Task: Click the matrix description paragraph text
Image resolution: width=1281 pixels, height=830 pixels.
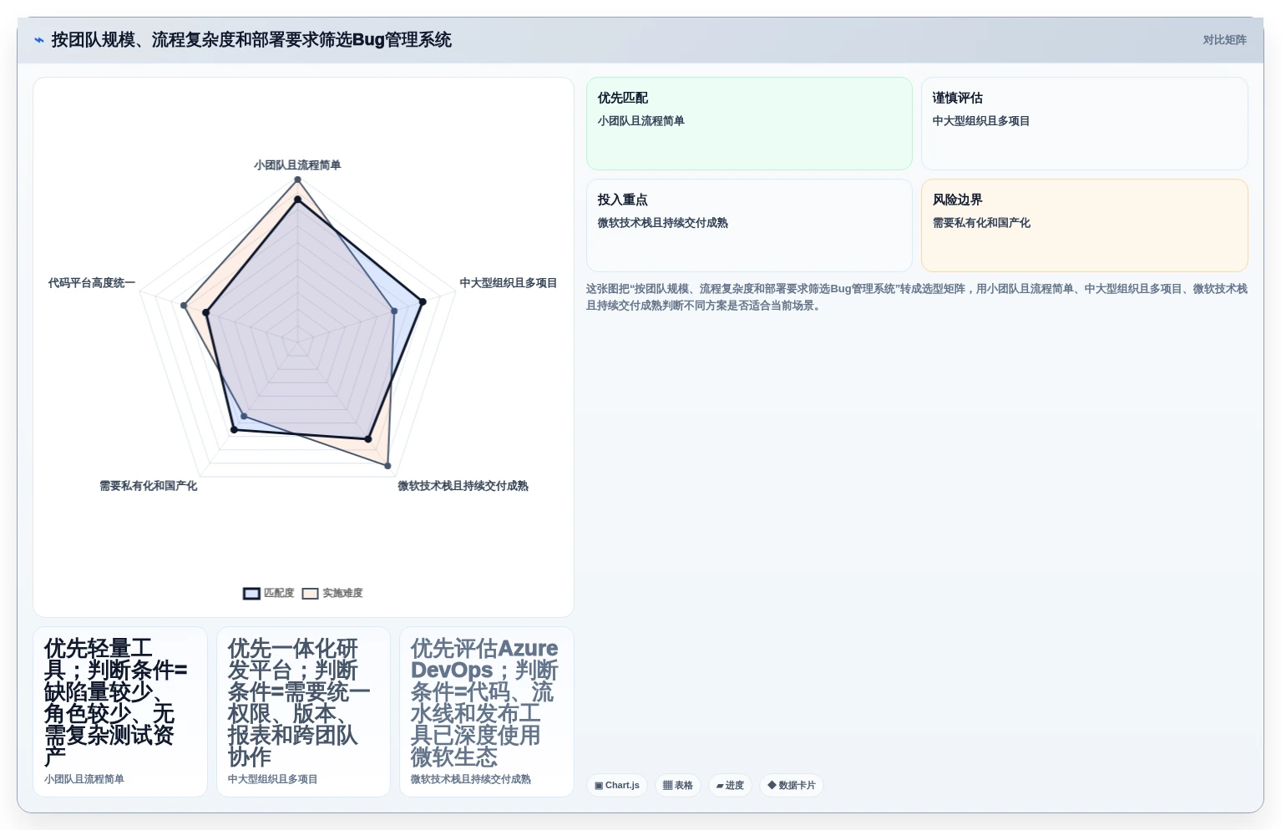Action: [917, 297]
